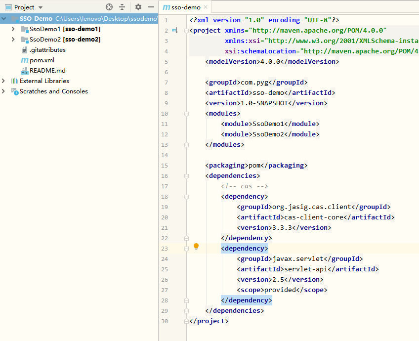
Task: Click the Maven gutter icon on line 2
Action: (175, 31)
